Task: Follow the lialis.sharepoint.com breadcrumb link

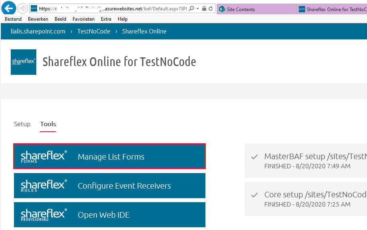Action: point(38,31)
